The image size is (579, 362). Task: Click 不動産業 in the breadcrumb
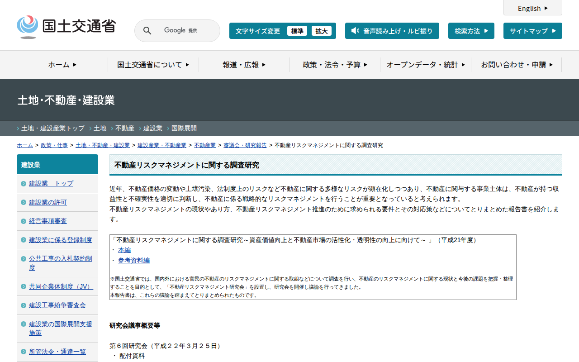pyautogui.click(x=205, y=145)
